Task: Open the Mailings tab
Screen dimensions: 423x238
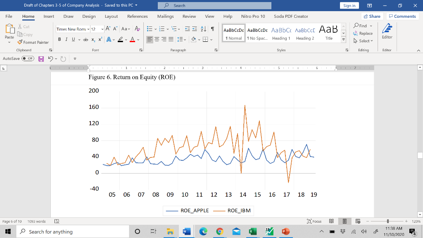Action: coord(165,17)
